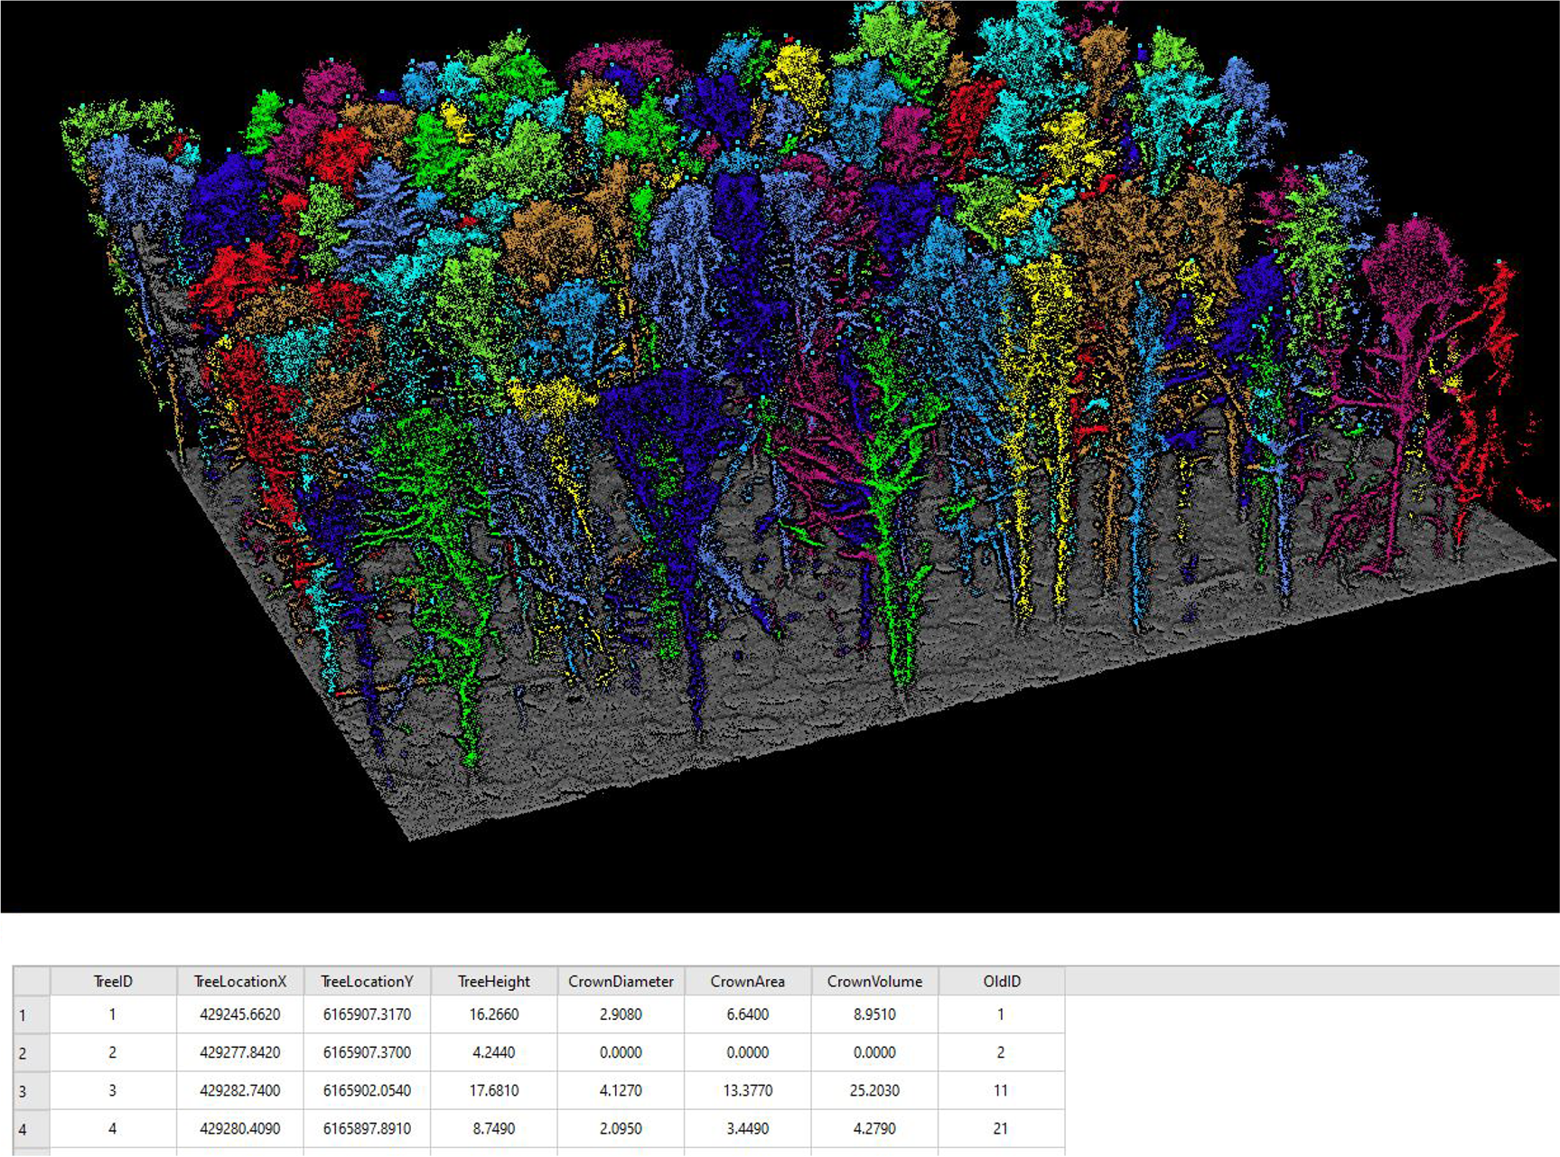Click the table's top-left select-all corner
Screen dimensions: 1560x1157
coord(32,981)
